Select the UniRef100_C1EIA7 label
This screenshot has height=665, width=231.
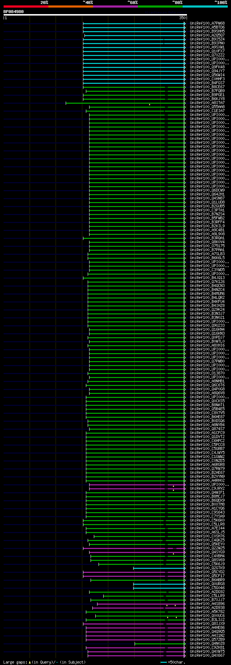(207, 111)
